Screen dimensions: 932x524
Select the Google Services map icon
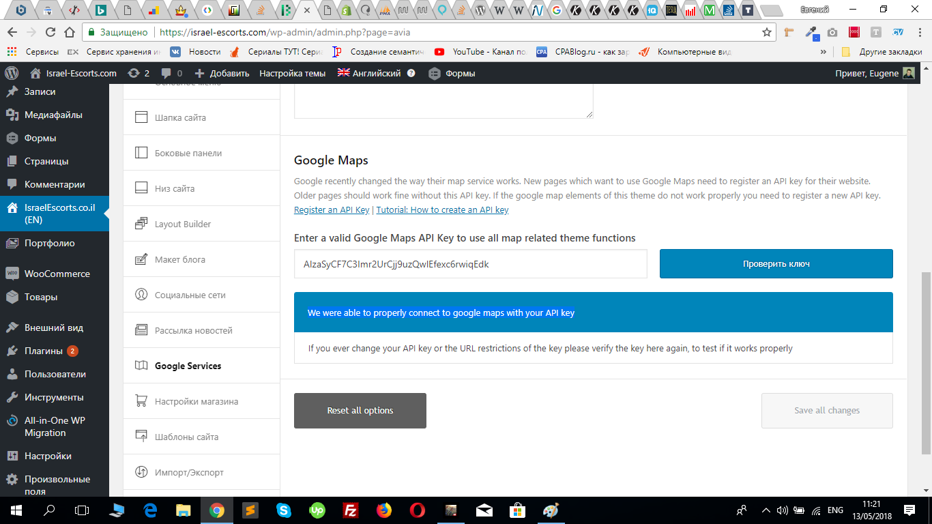click(x=141, y=366)
